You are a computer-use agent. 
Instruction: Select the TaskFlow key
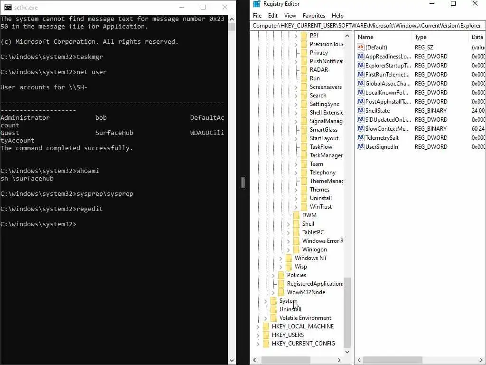(321, 147)
